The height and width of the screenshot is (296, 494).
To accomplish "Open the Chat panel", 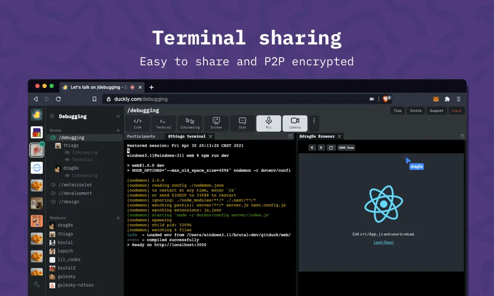I will click(x=242, y=123).
